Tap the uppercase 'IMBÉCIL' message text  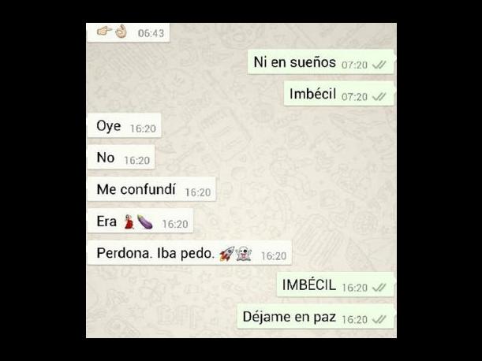[309, 285]
